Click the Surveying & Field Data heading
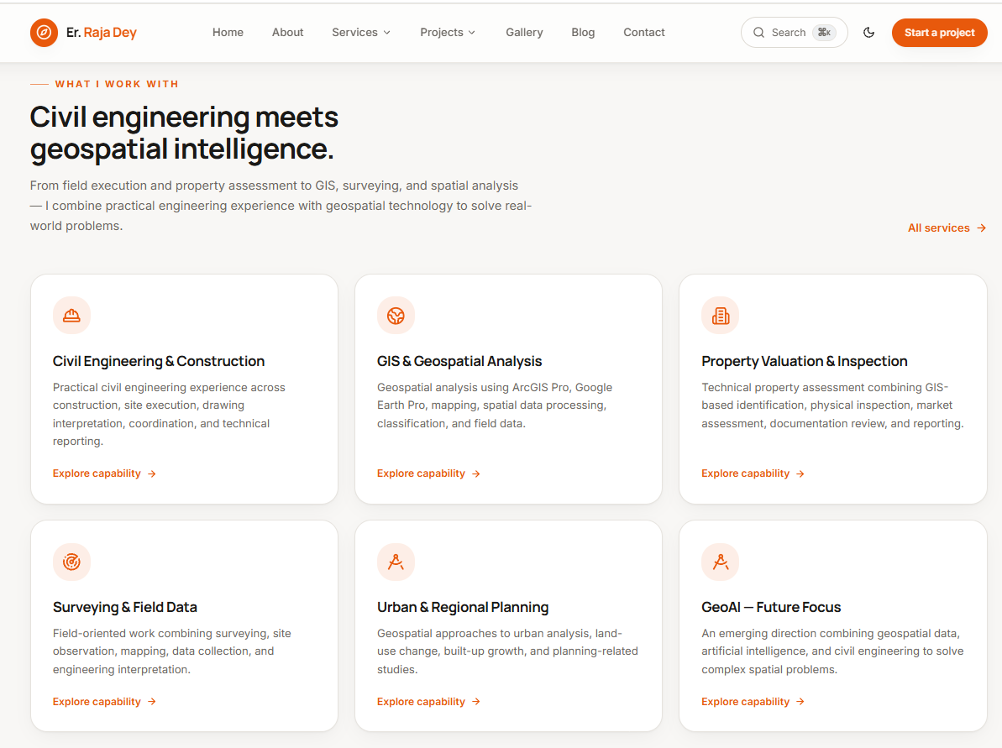The width and height of the screenshot is (1002, 748). (x=125, y=608)
